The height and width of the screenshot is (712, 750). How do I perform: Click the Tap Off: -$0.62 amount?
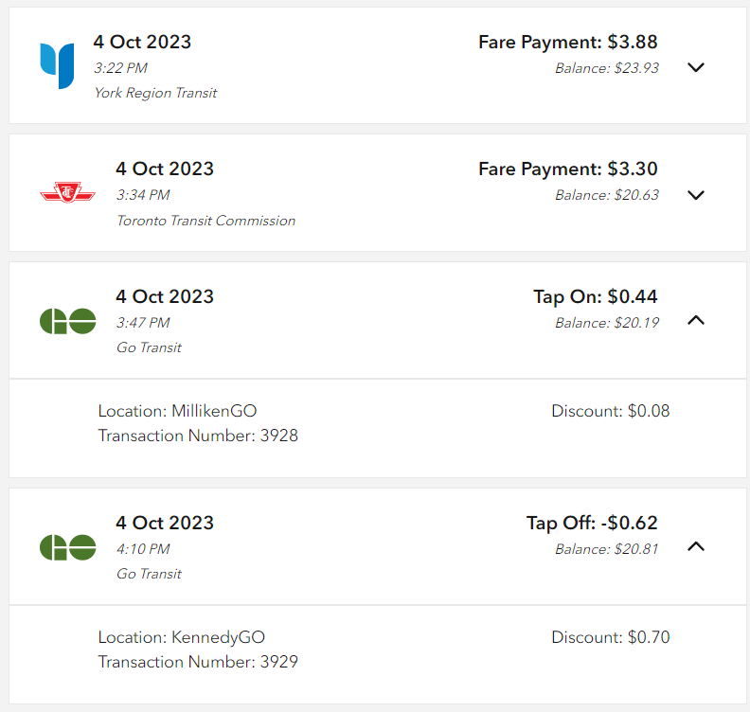pos(592,523)
